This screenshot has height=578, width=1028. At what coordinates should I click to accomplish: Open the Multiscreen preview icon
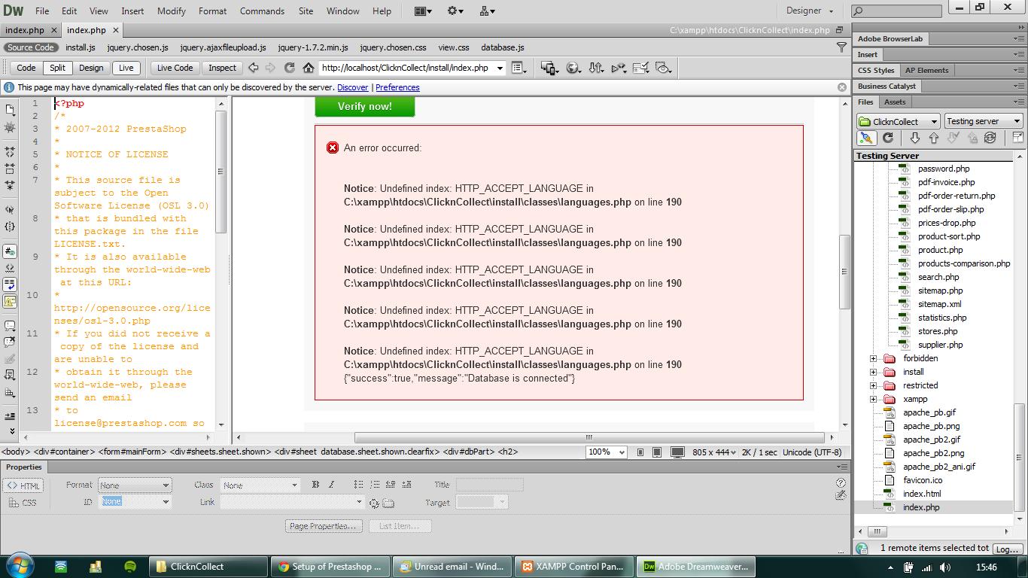[x=549, y=68]
